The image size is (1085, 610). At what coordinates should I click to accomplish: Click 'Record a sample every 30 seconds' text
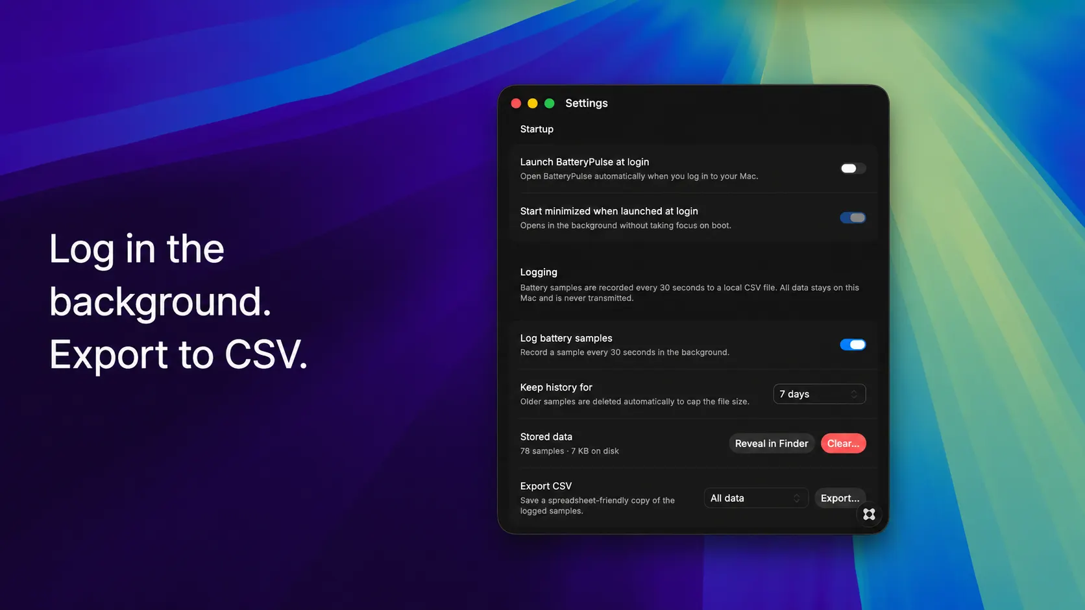(625, 352)
